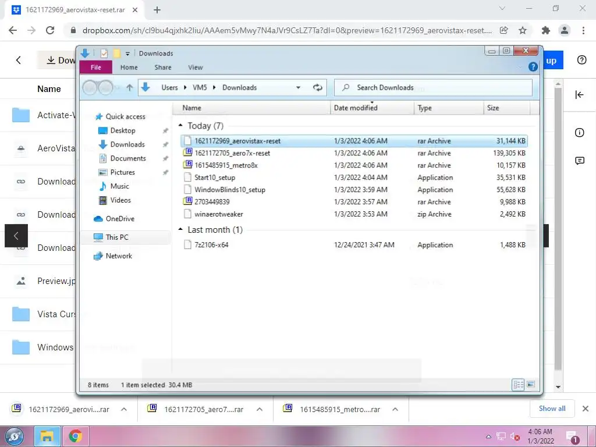Open options for 1615485915_metro download item

395,409
